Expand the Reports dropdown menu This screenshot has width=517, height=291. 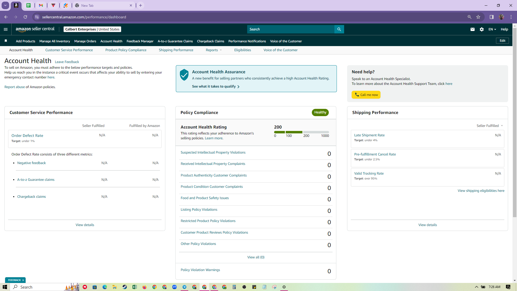pos(214,50)
